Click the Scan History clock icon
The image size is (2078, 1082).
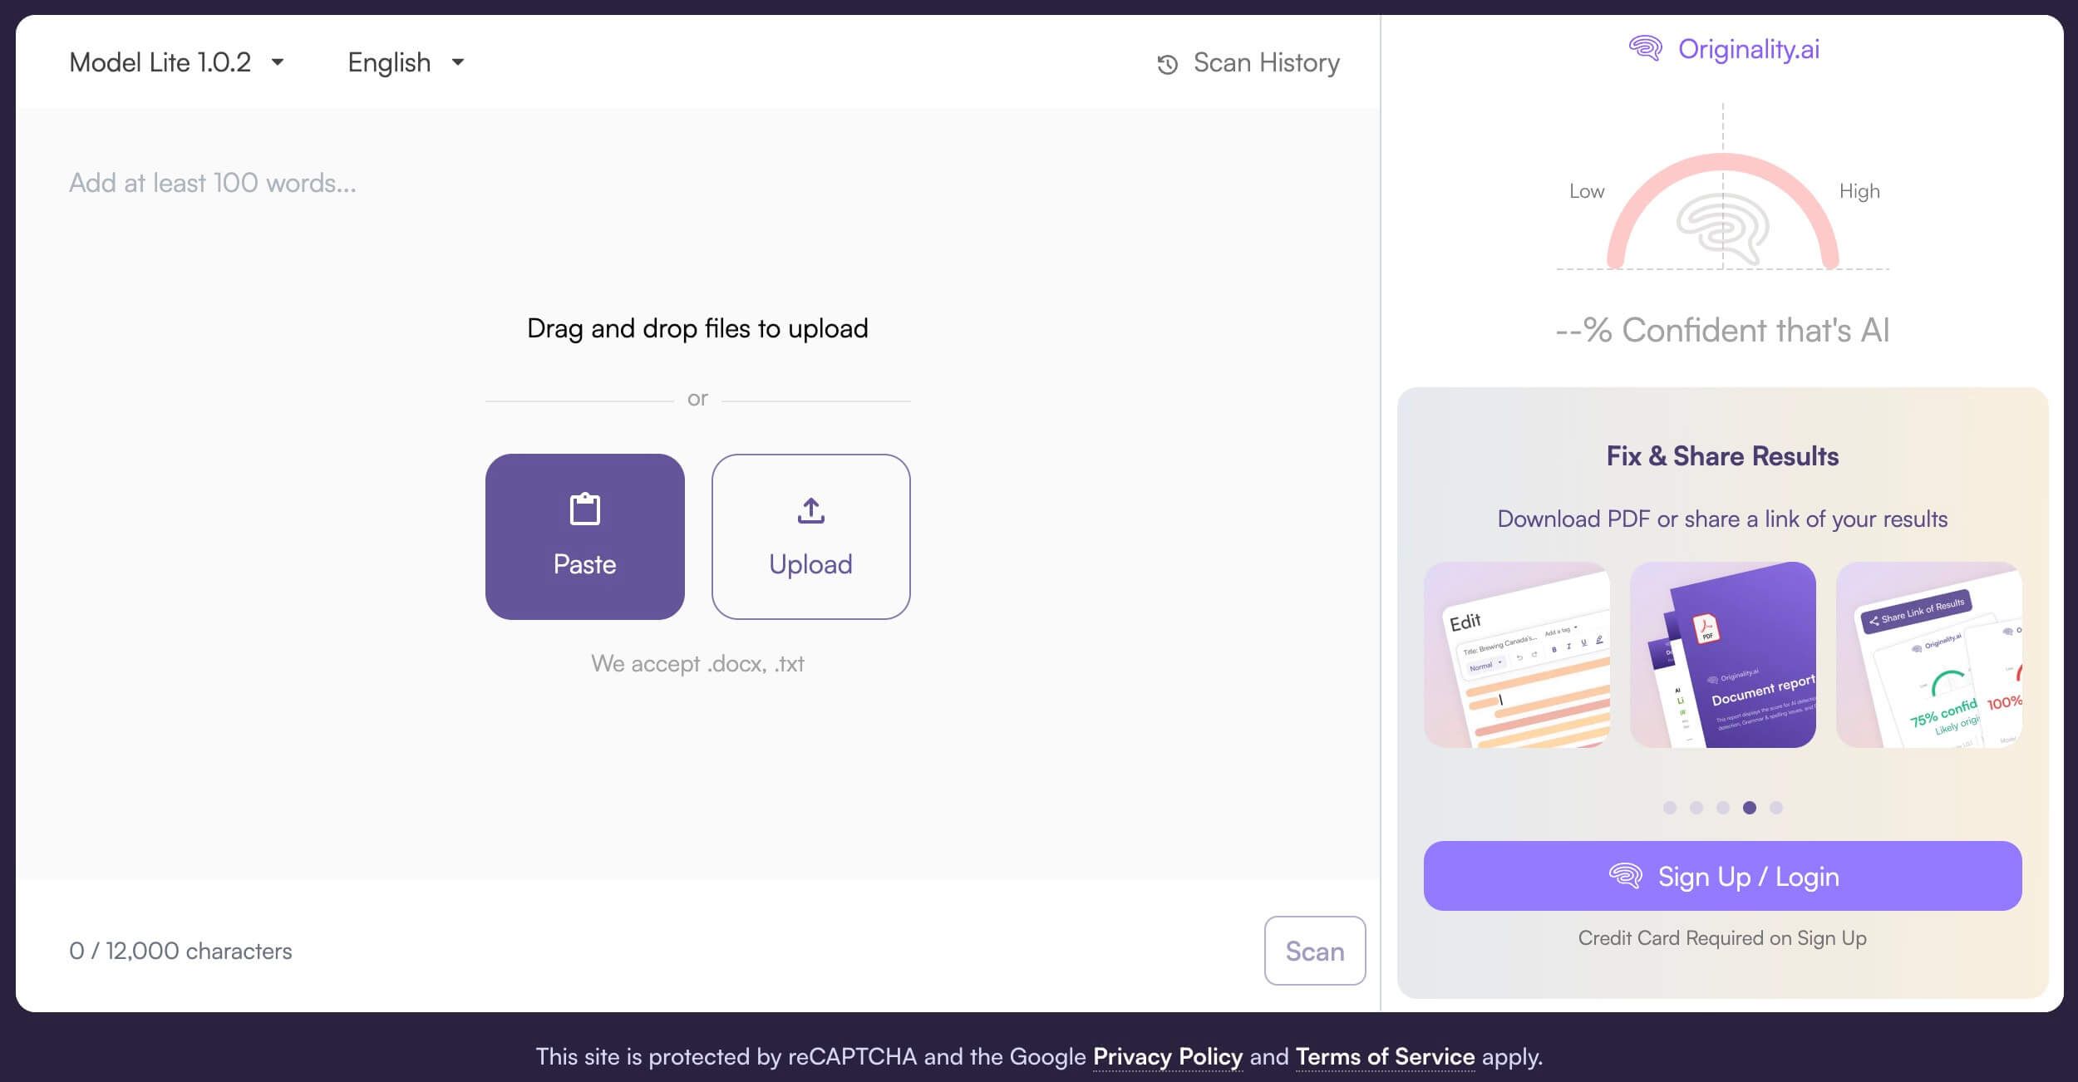[x=1167, y=65]
